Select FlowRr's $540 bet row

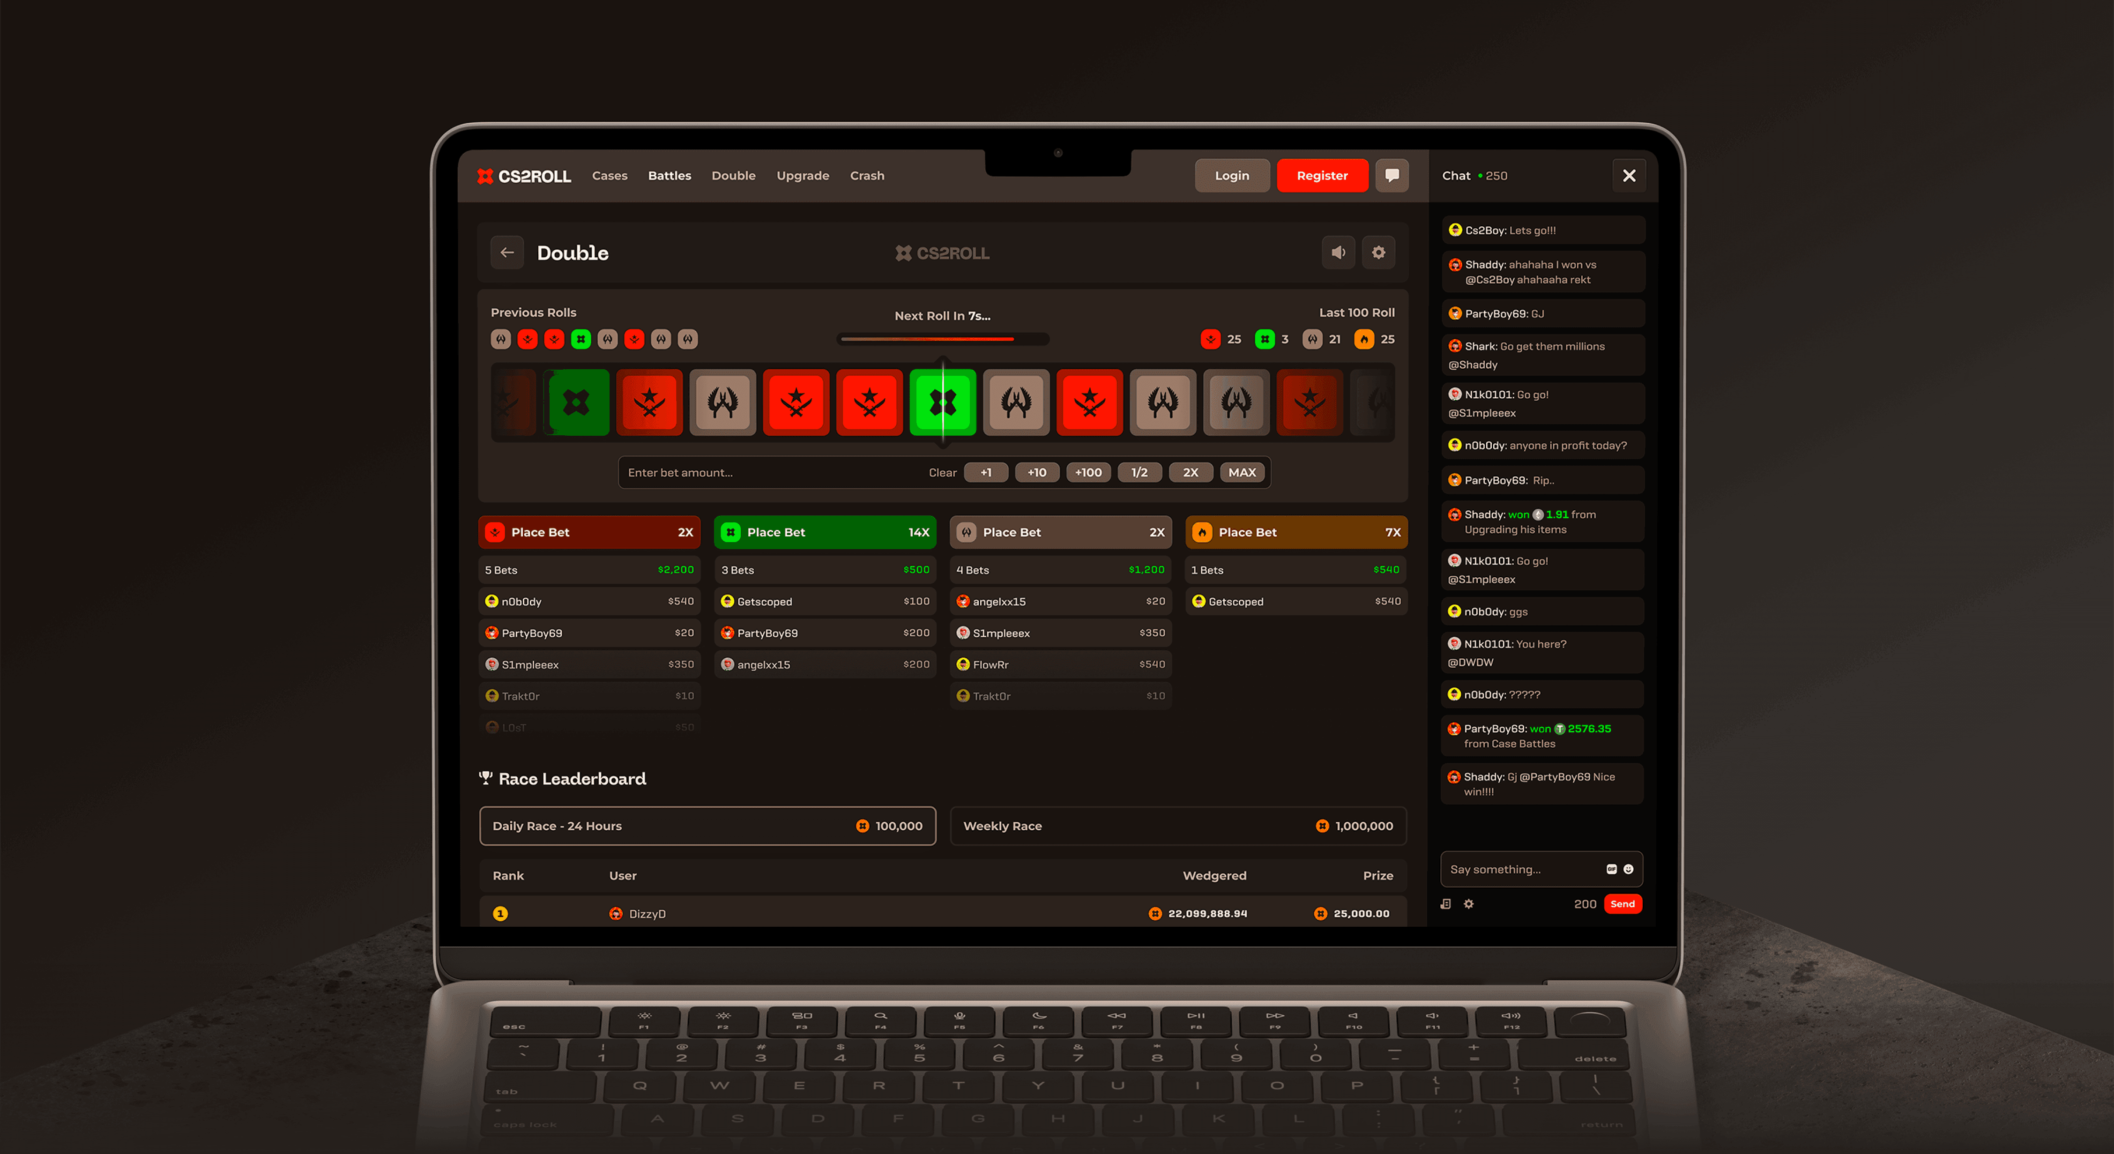point(1061,665)
